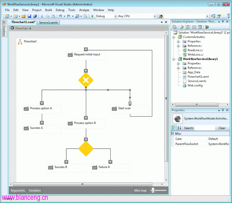Select Web.config in Solution Explorer
Screen dimensions: 232x203
pyautogui.click(x=195, y=85)
